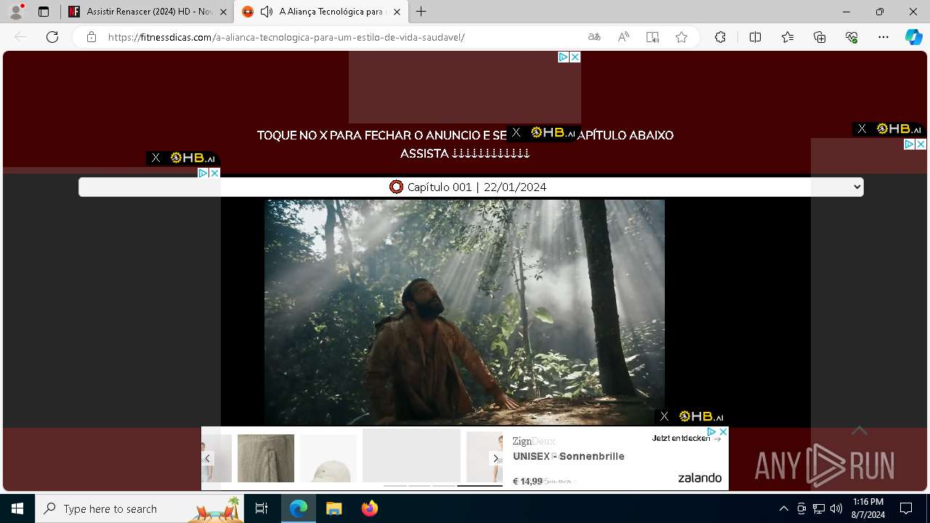The width and height of the screenshot is (930, 523).
Task: Close the HB.ai overlay at top right
Action: (x=862, y=129)
